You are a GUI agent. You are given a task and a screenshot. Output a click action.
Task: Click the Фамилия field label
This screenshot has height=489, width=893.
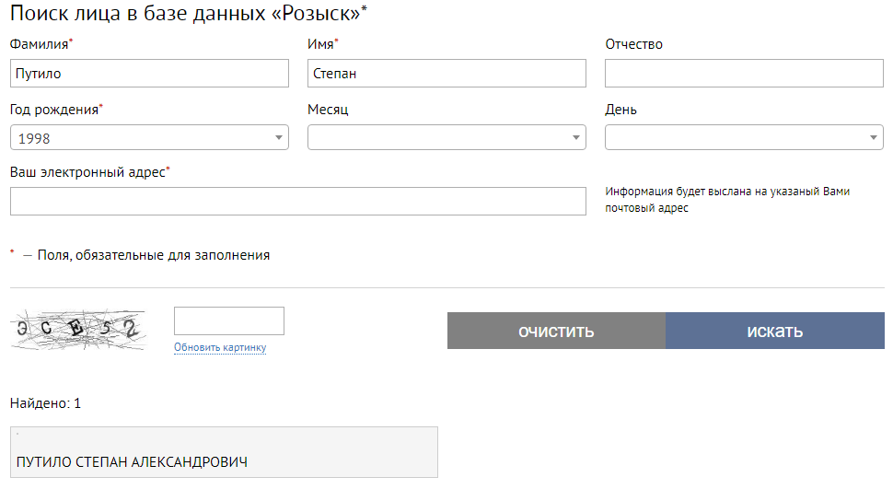(x=40, y=44)
